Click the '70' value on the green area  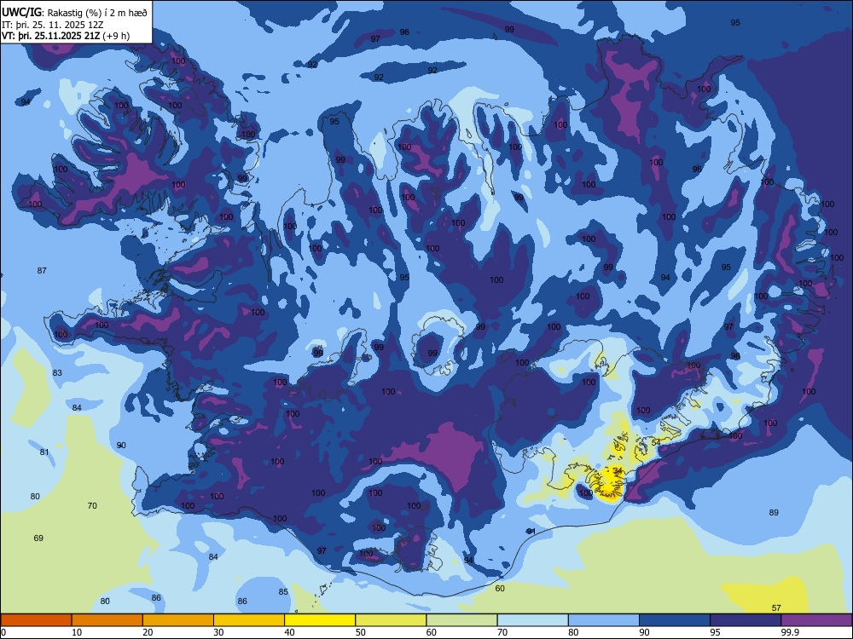(92, 506)
